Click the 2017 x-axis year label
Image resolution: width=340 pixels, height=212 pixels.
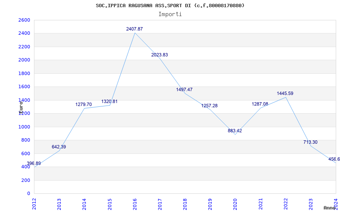[160, 204]
